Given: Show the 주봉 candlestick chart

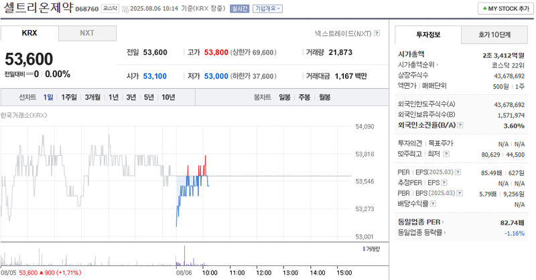Looking at the screenshot, I should 304,97.
